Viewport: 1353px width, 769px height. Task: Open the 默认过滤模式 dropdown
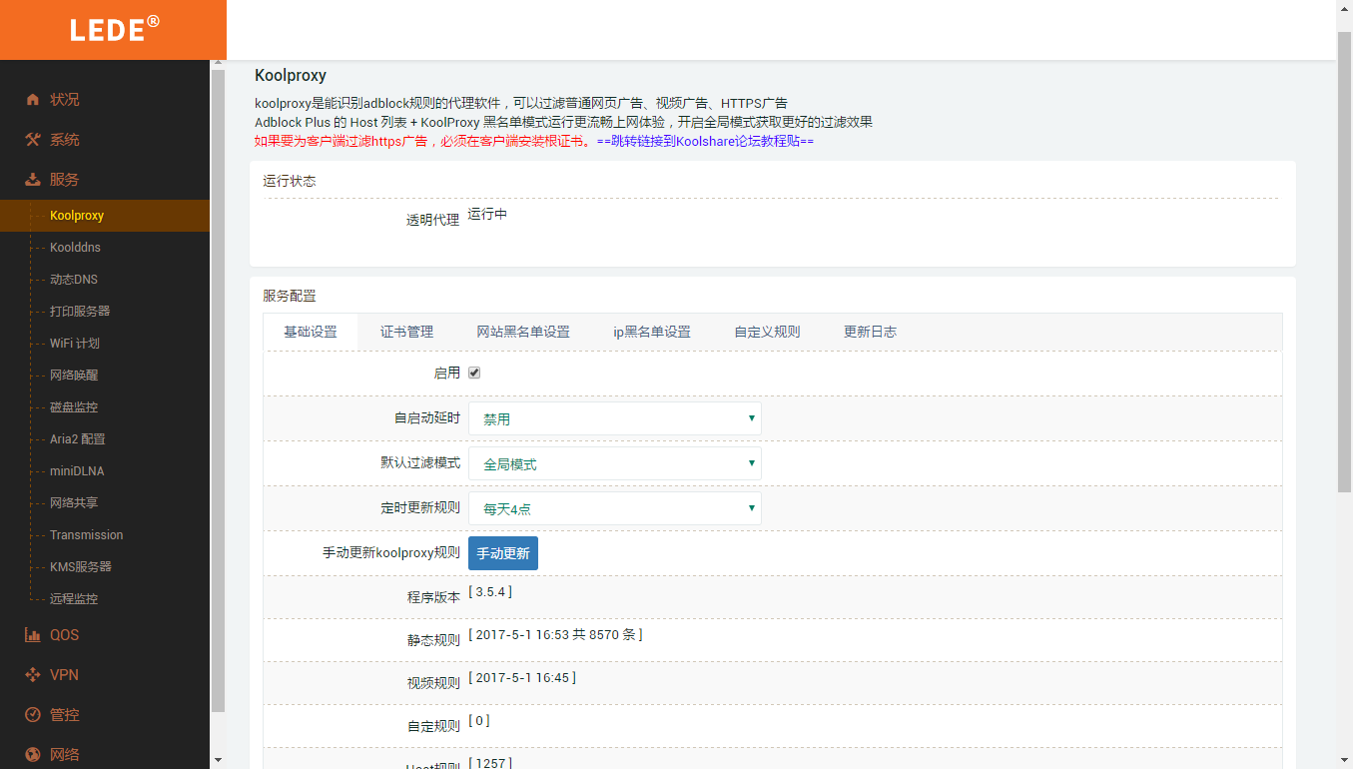614,463
